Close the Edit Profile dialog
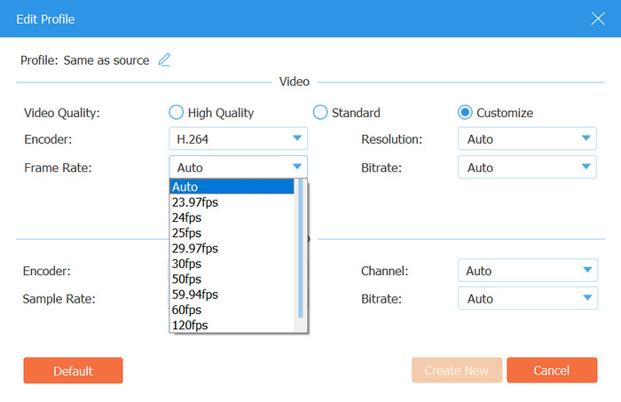The height and width of the screenshot is (402, 621). (598, 19)
